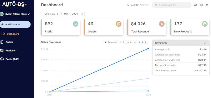Click the Orders clipboard icon in sidebar
This screenshot has width=211, height=98.
pos(2,42)
